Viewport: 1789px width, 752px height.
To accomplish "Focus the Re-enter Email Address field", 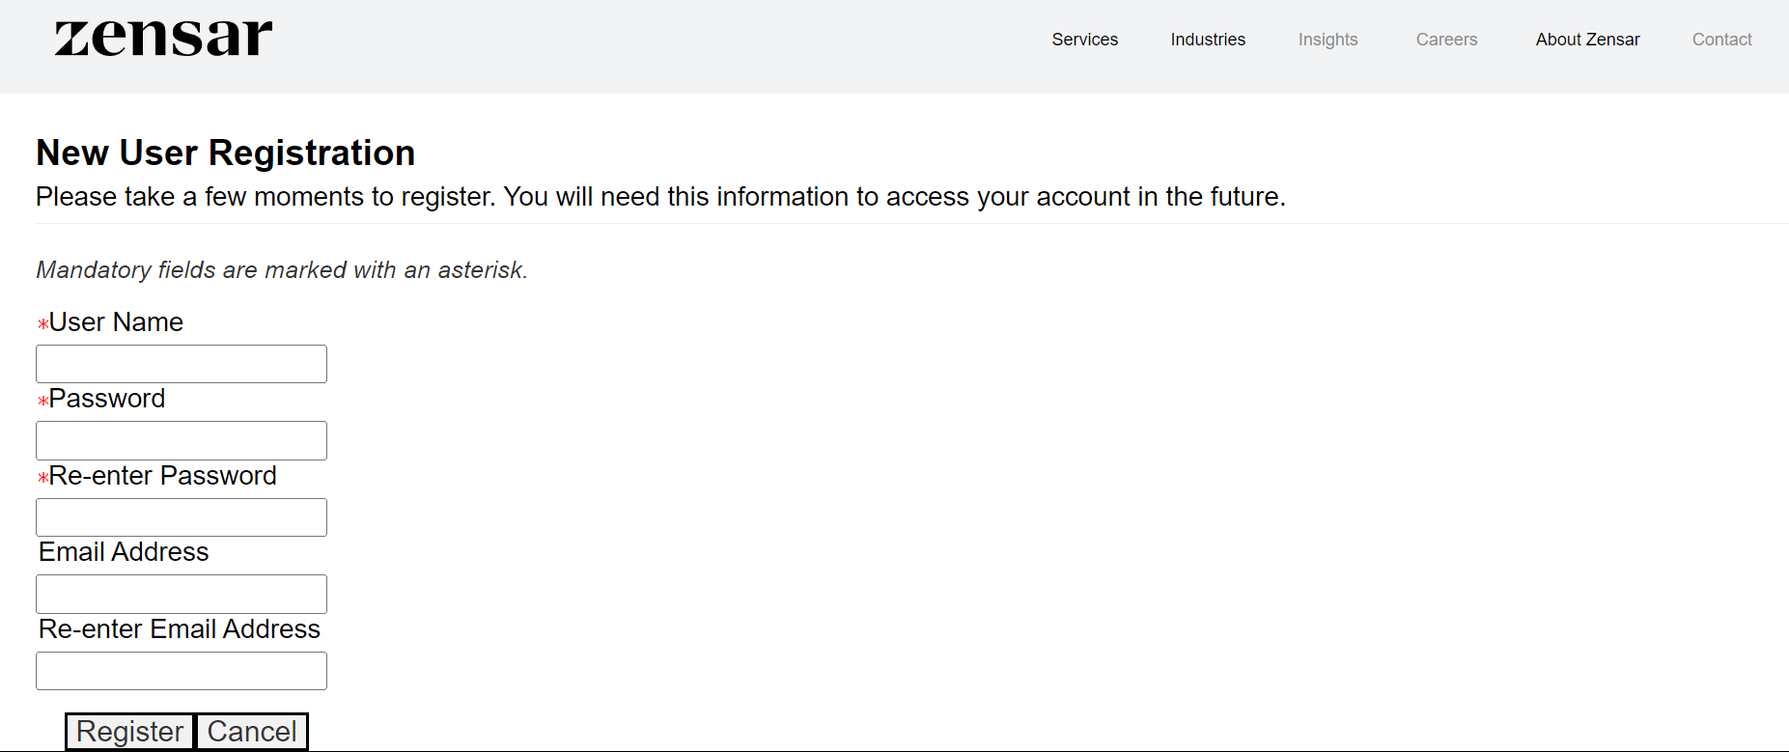I will click(182, 671).
